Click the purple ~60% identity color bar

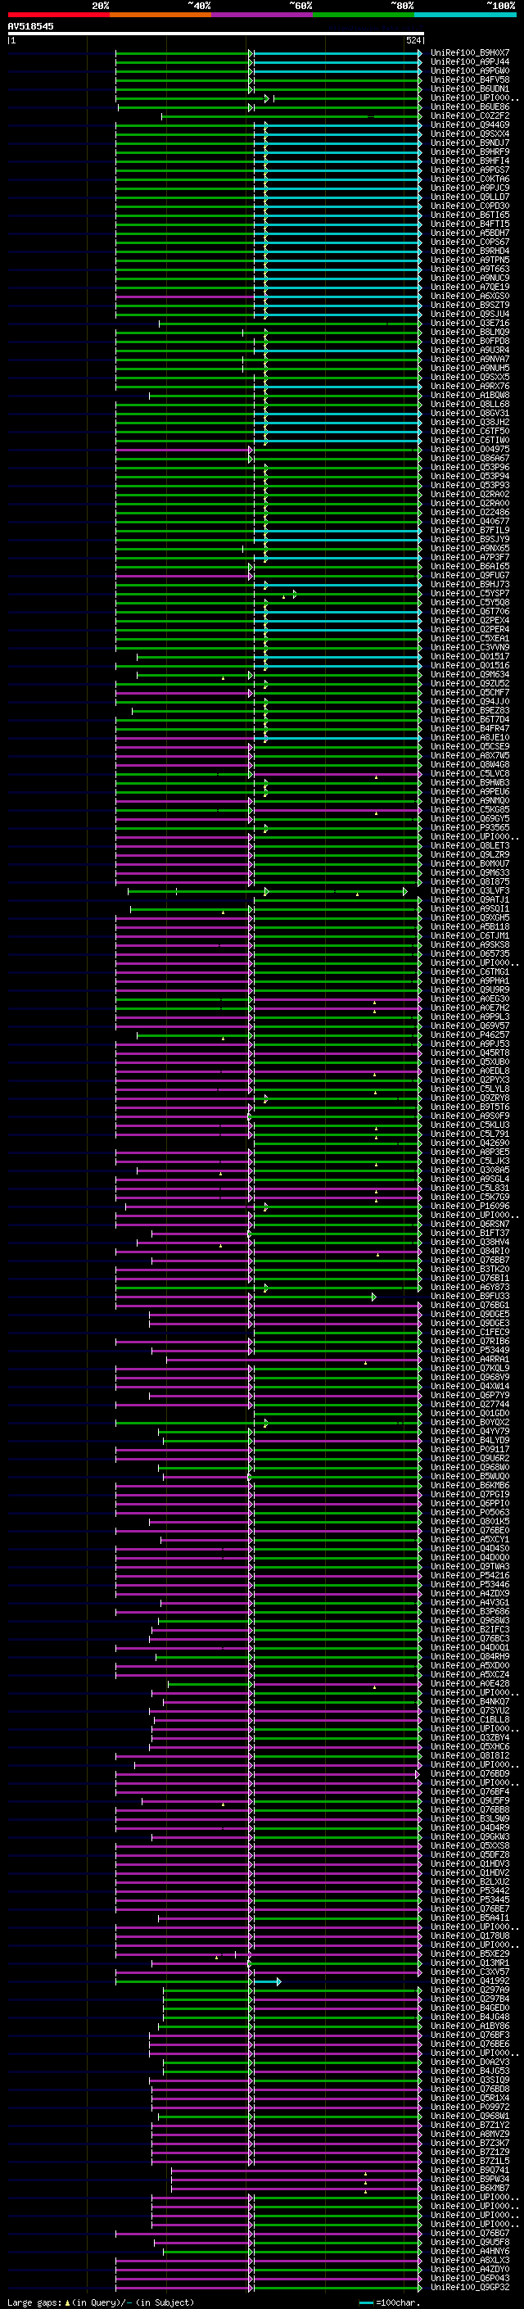point(261,15)
